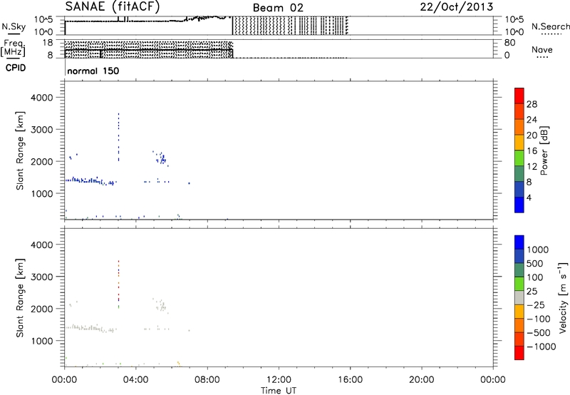This screenshot has height=395, width=570.
Task: Click the blue vertical echo streak in Power panel
Action: point(118,137)
